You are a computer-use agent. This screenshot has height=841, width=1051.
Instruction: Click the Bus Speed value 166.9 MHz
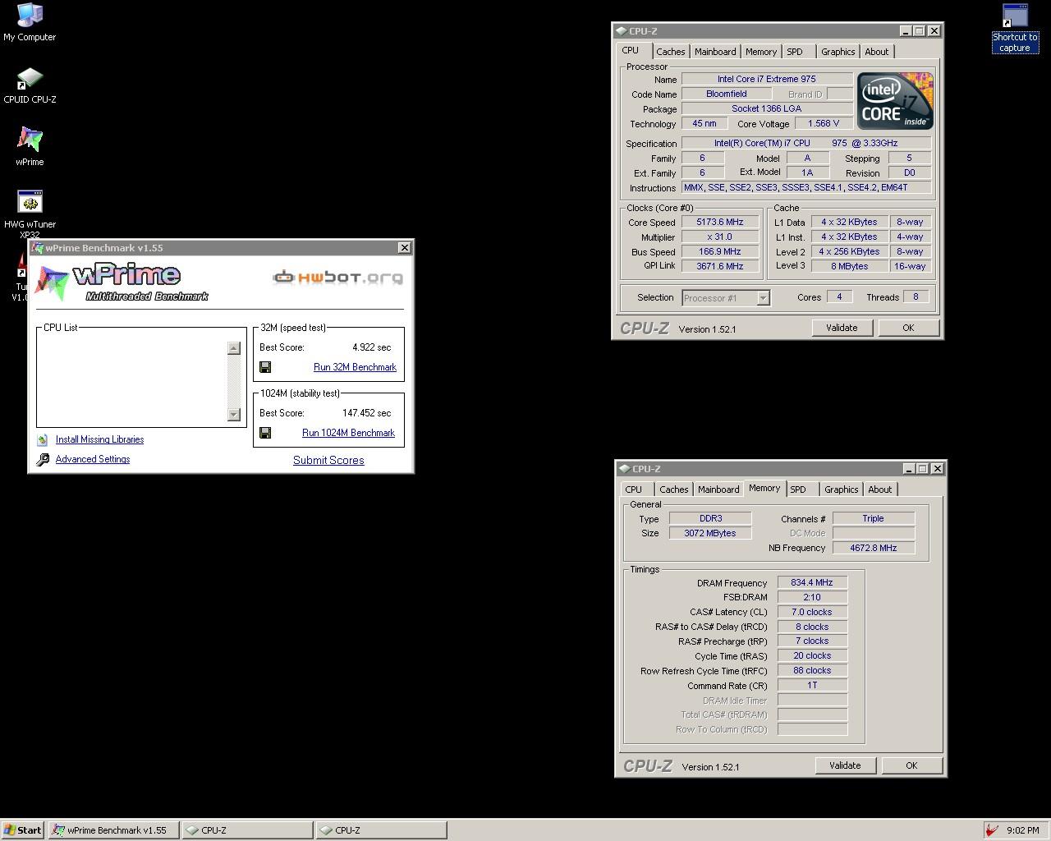coord(719,252)
